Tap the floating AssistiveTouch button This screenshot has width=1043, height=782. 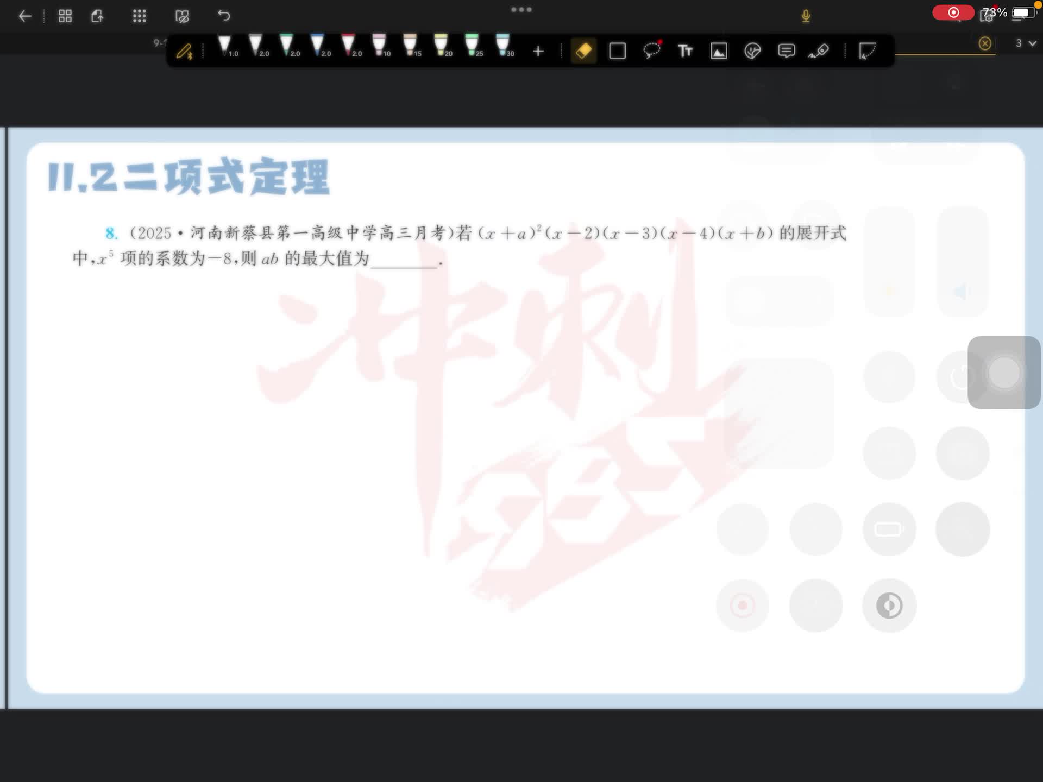(x=1004, y=373)
